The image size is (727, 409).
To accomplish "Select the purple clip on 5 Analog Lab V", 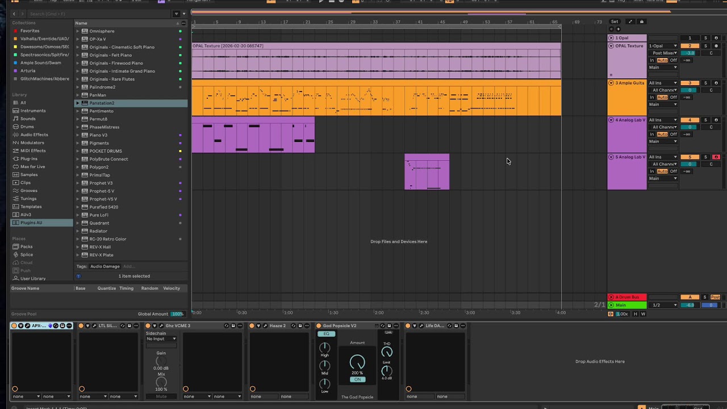I will coord(427,172).
